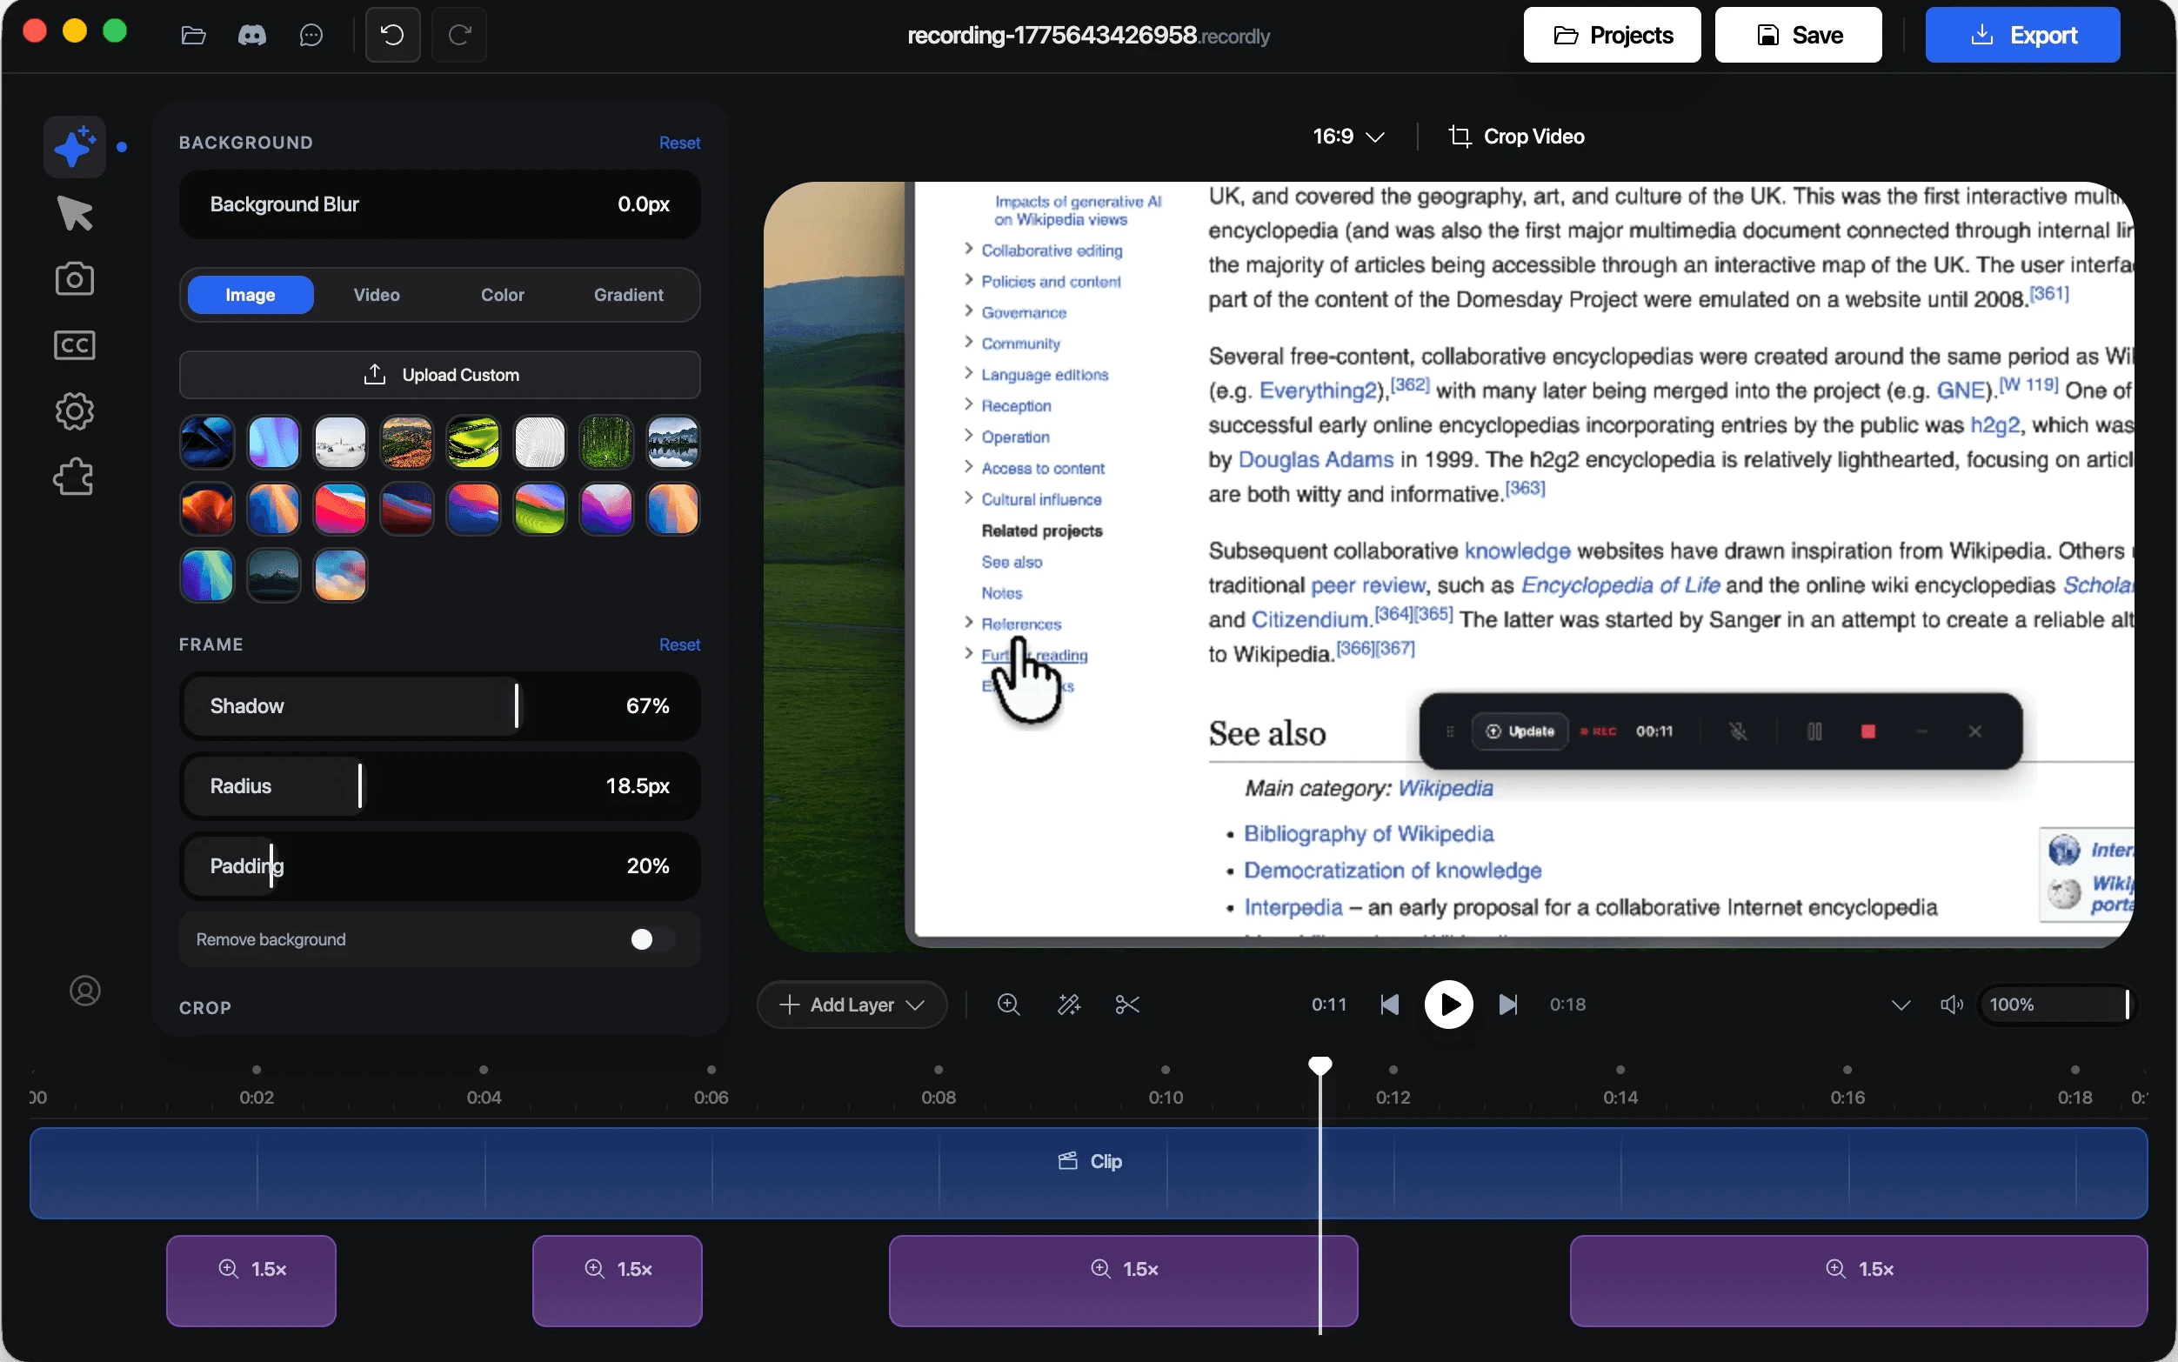
Task: Click the scissors split clip icon
Action: pos(1126,1005)
